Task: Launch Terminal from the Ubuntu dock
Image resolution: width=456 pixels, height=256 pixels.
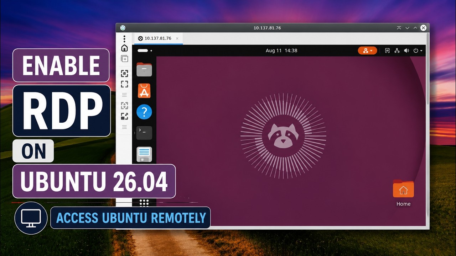Action: point(144,133)
